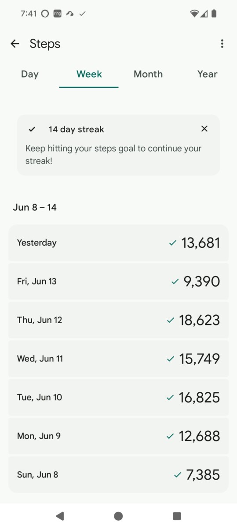Tap the back arrow next to Steps
This screenshot has width=237, height=529.
pos(15,44)
